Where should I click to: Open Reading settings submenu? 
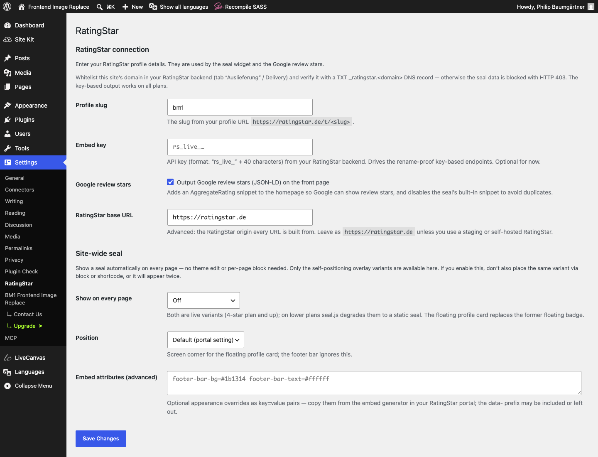coord(15,213)
